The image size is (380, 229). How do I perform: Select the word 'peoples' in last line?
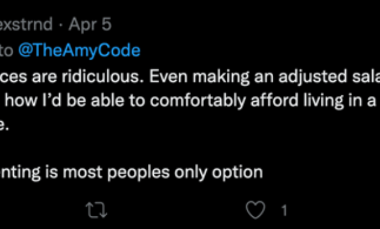(x=138, y=173)
